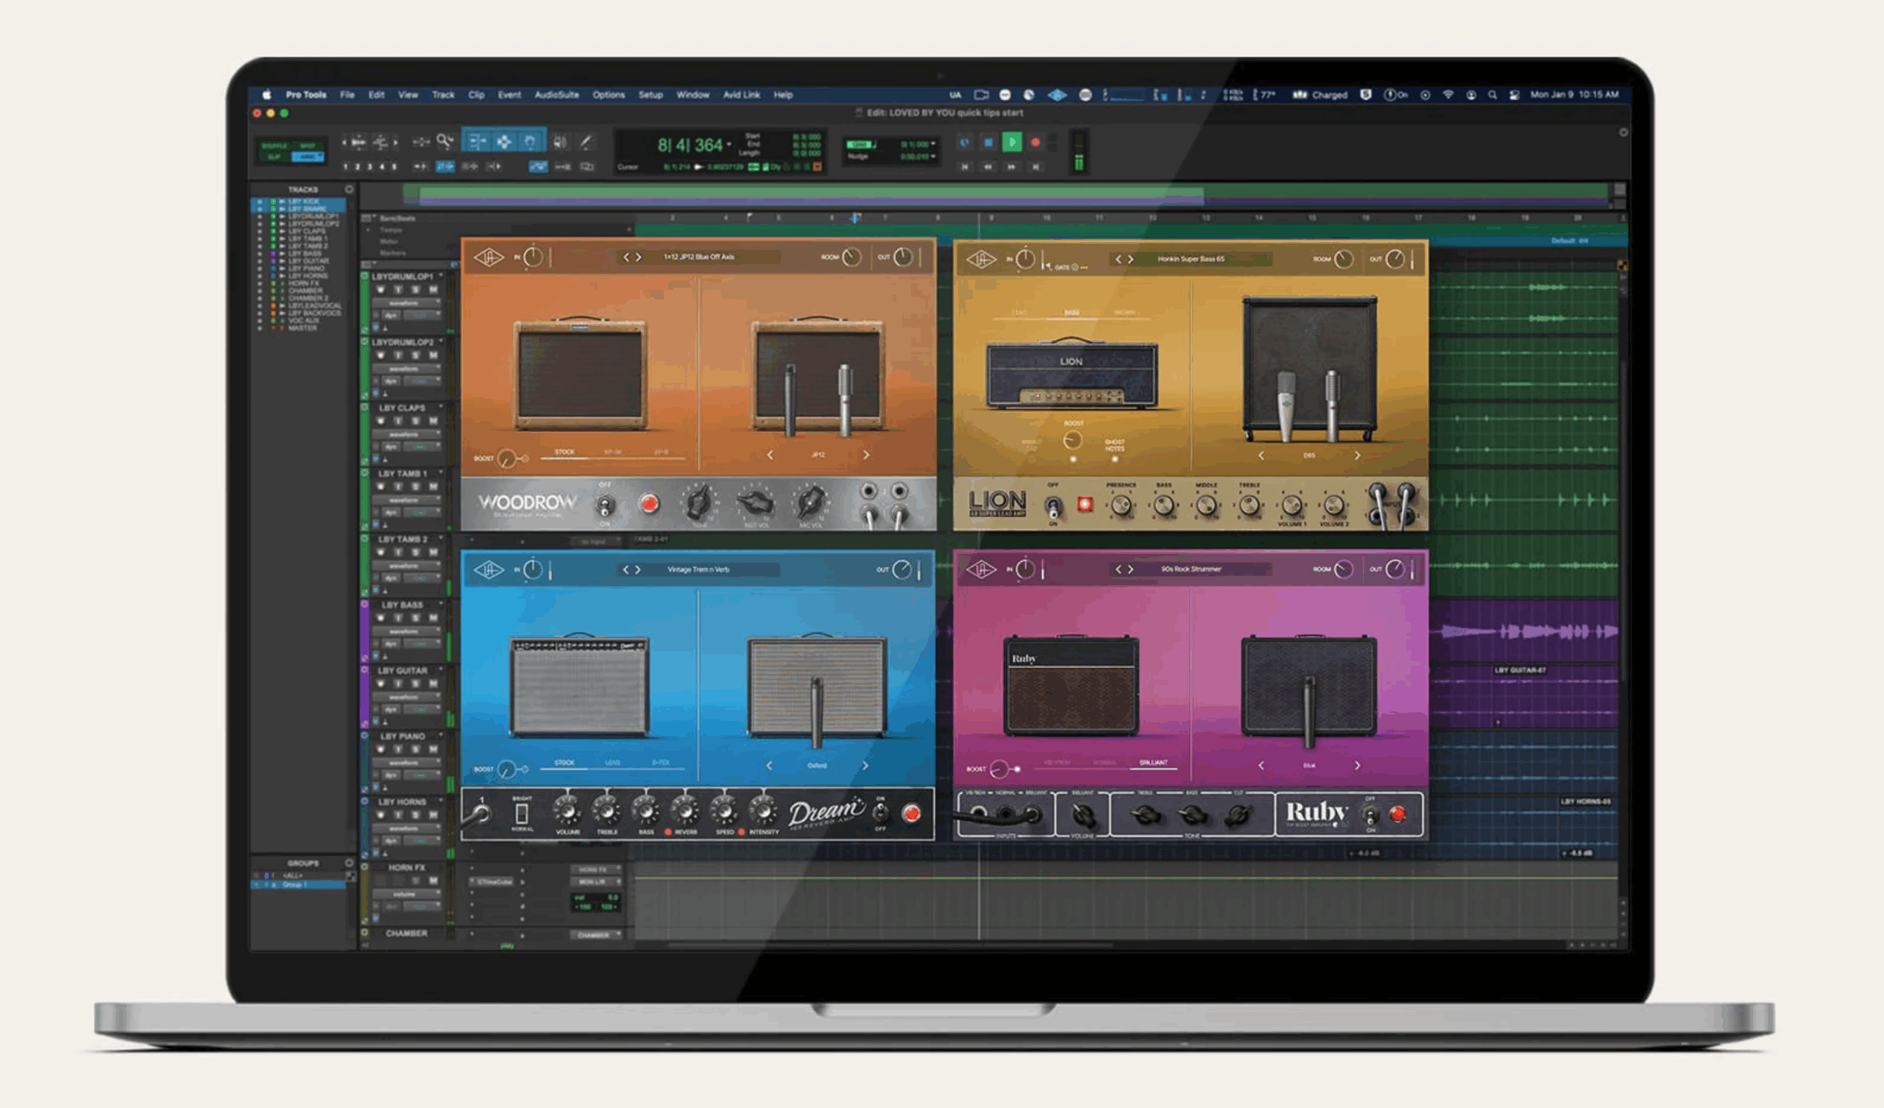Screen dimensions: 1884x1108
Task: Select the Scrubber speaker tool
Action: tap(559, 142)
